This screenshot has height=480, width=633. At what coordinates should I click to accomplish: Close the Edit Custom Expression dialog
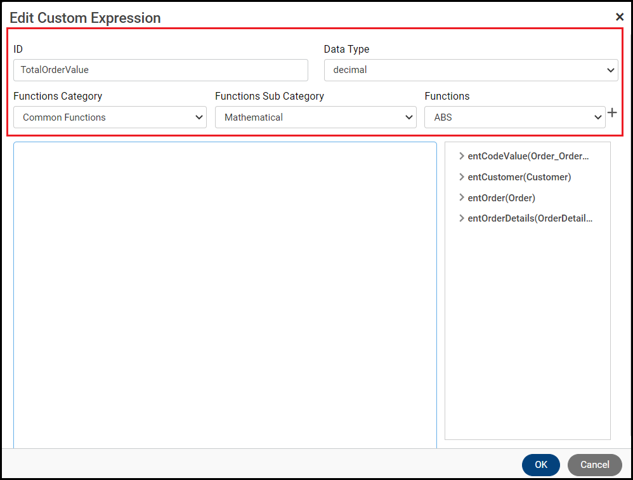620,17
